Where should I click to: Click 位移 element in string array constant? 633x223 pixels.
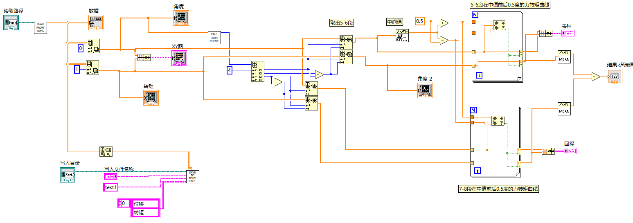(145, 204)
